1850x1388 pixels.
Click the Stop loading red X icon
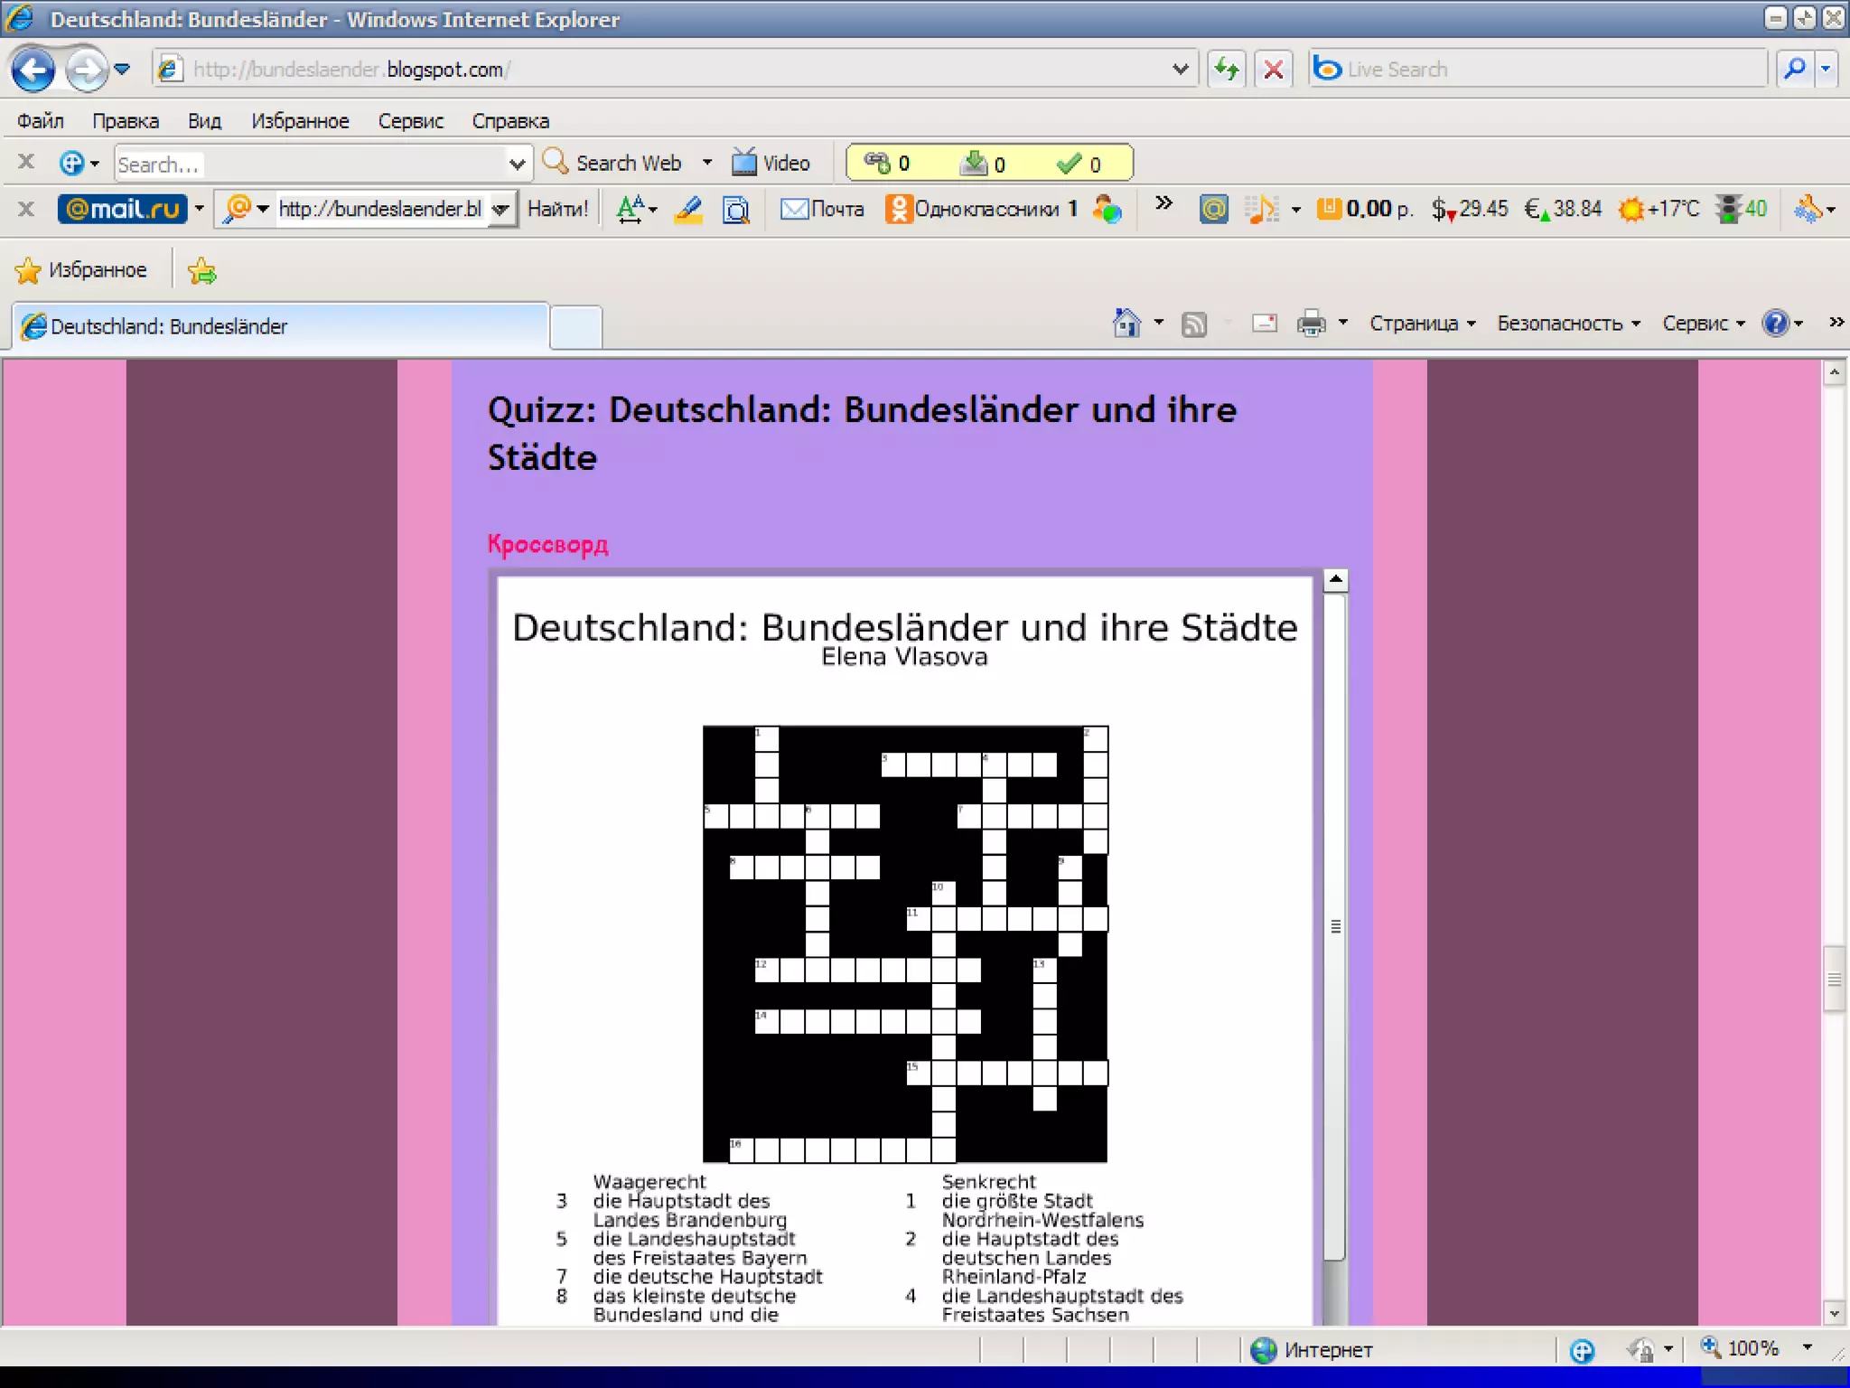click(1274, 70)
